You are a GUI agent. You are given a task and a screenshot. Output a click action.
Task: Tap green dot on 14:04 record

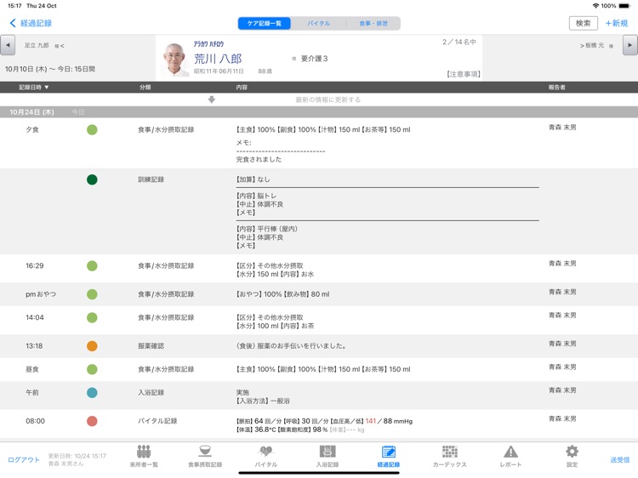point(92,318)
